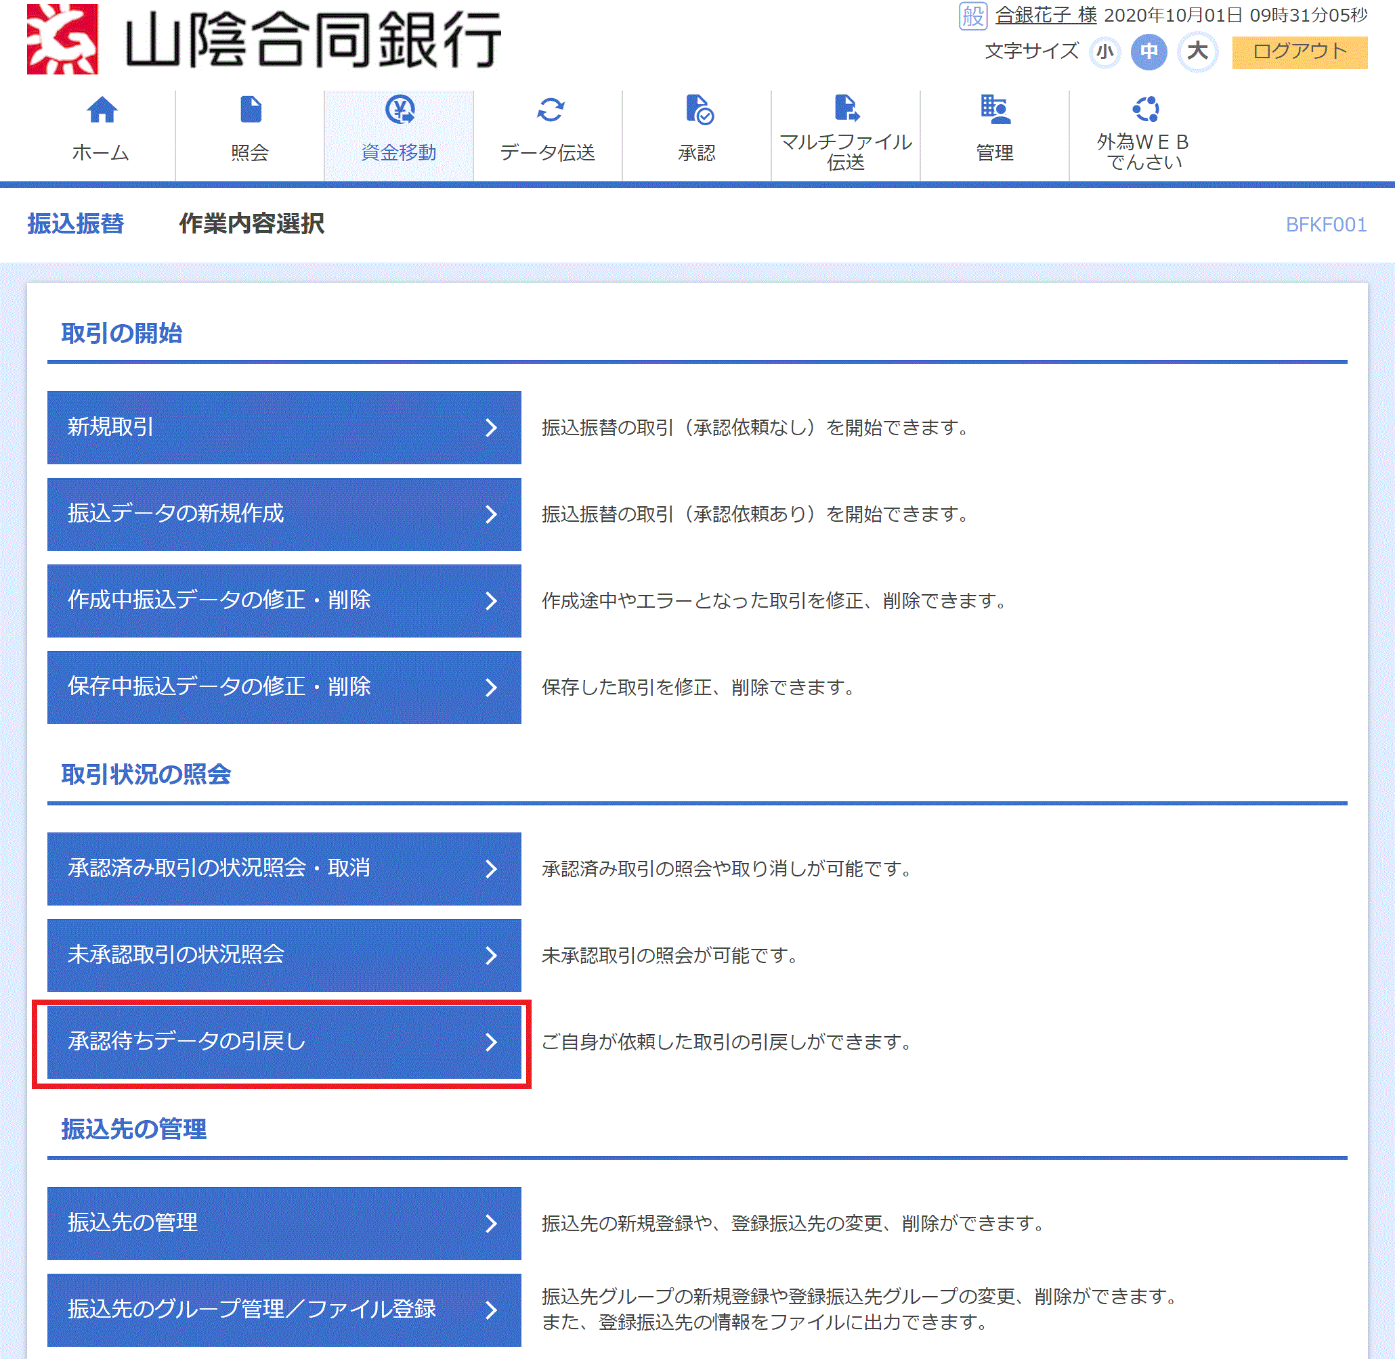
Task: Click the BFKF001 screen code text
Action: [x=1326, y=225]
